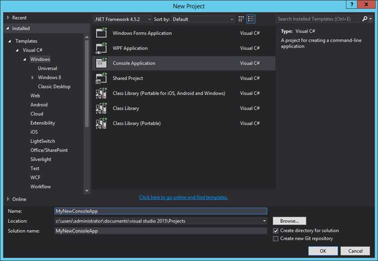The height and width of the screenshot is (261, 378).
Task: Collapse the Templates tree node
Action: coord(10,41)
